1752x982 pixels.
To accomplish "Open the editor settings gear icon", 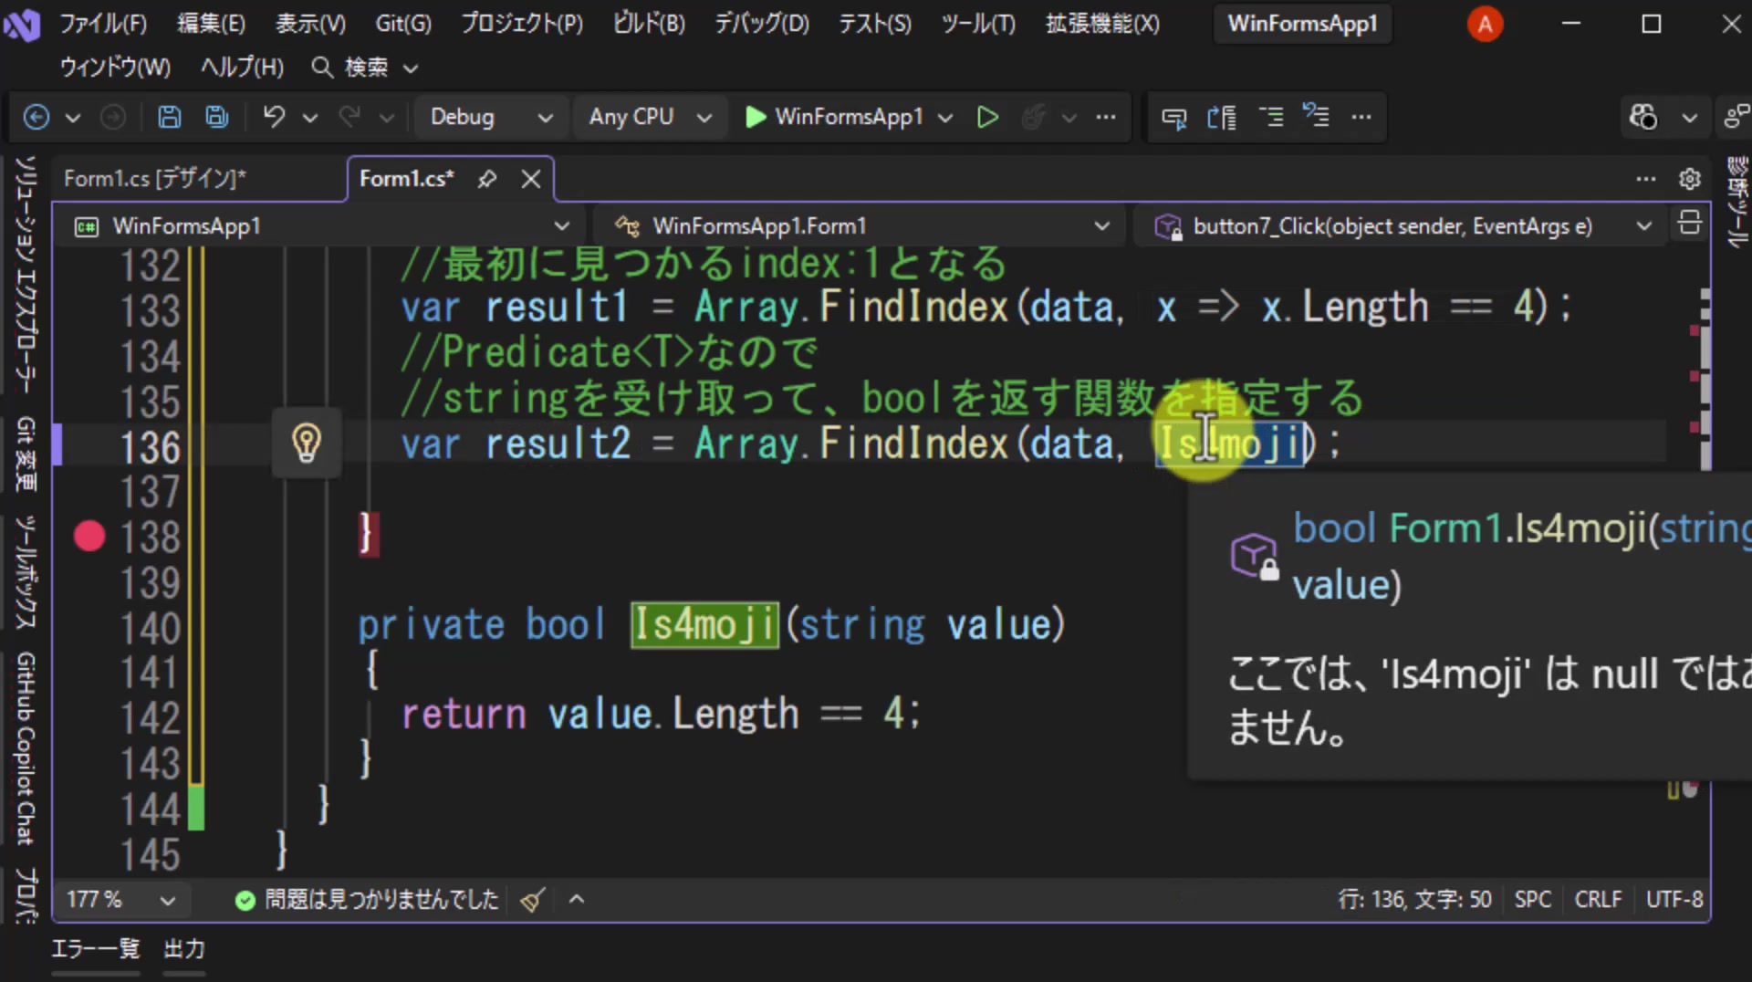I will pyautogui.click(x=1690, y=179).
